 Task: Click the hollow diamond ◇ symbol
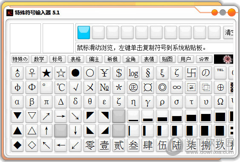pyautogui.click(x=32, y=145)
